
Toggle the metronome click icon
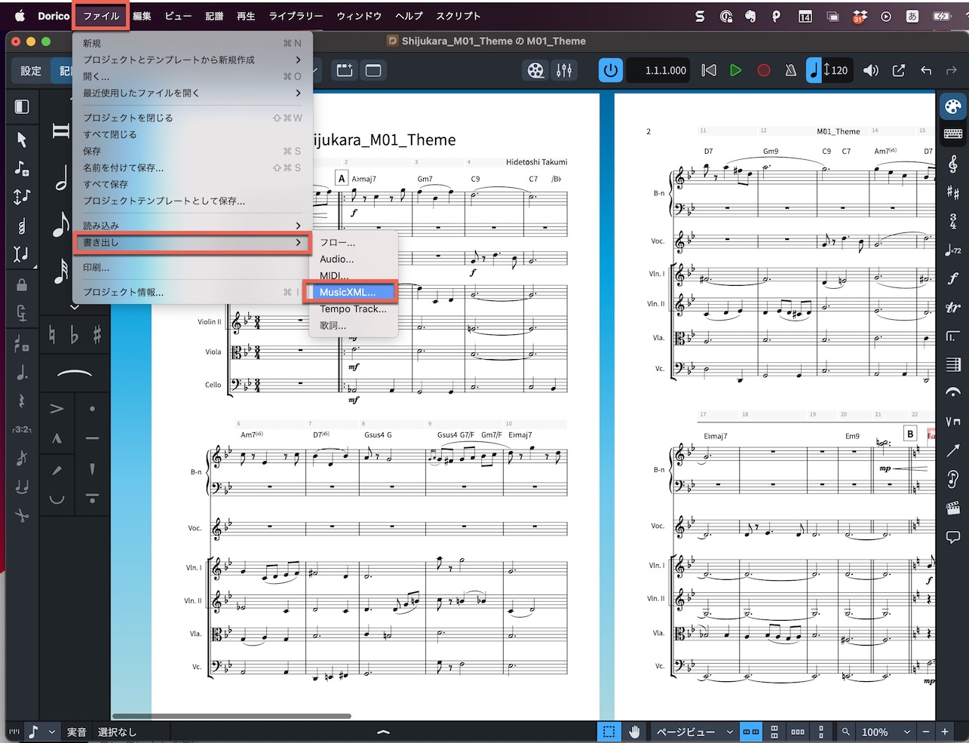click(x=790, y=70)
